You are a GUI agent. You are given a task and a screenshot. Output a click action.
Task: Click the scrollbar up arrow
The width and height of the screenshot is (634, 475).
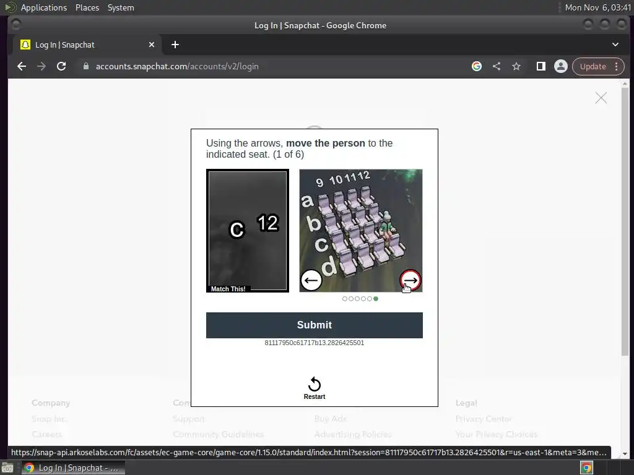(x=625, y=83)
